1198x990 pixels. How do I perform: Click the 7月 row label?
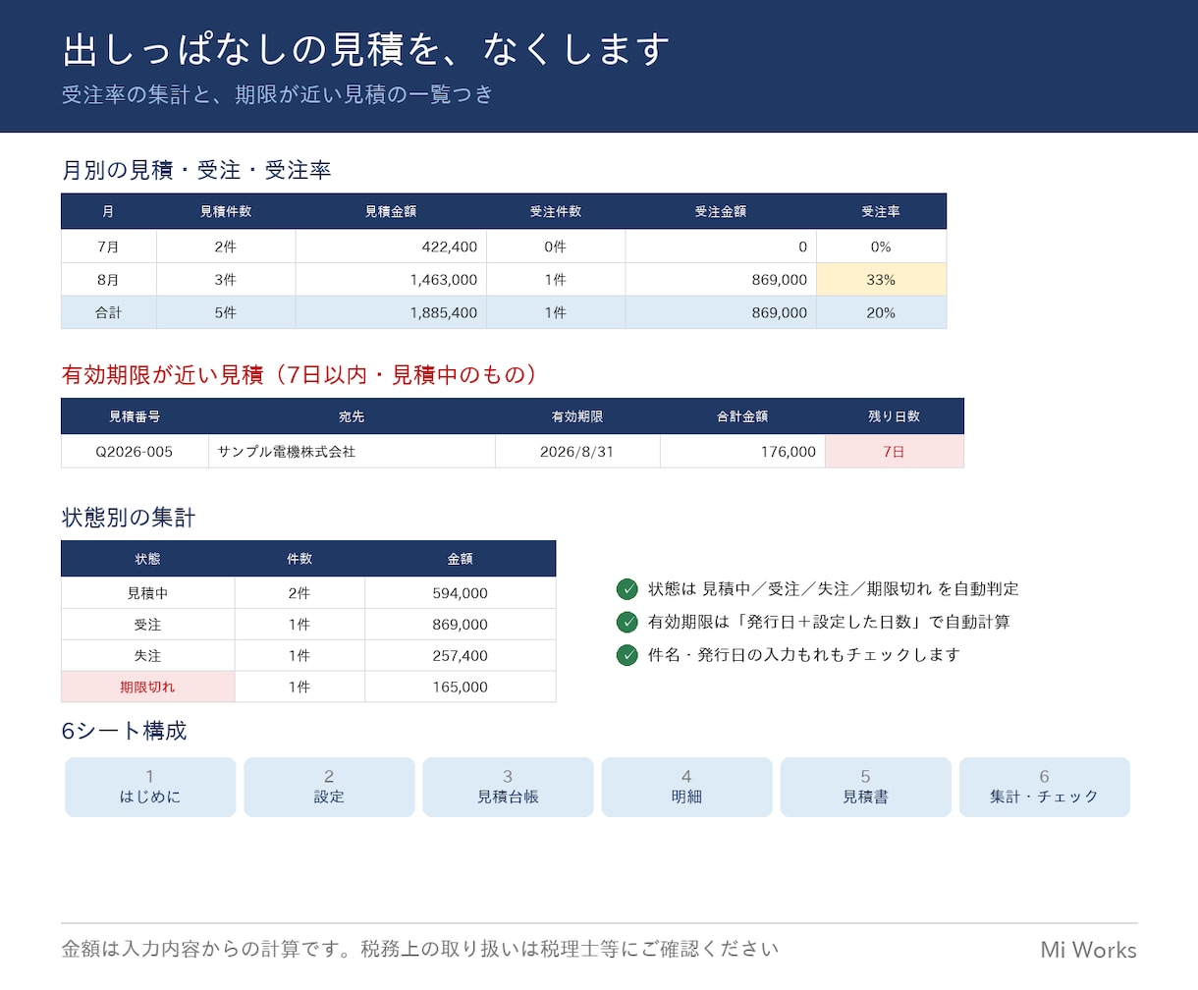pyautogui.click(x=109, y=247)
